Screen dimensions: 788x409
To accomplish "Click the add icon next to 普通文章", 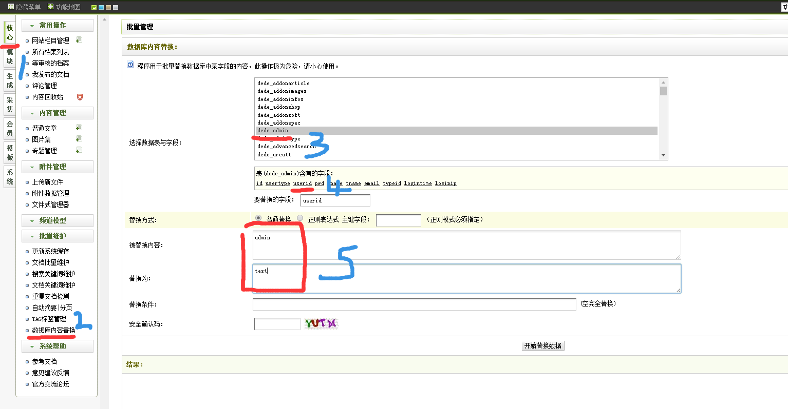I will click(x=79, y=128).
